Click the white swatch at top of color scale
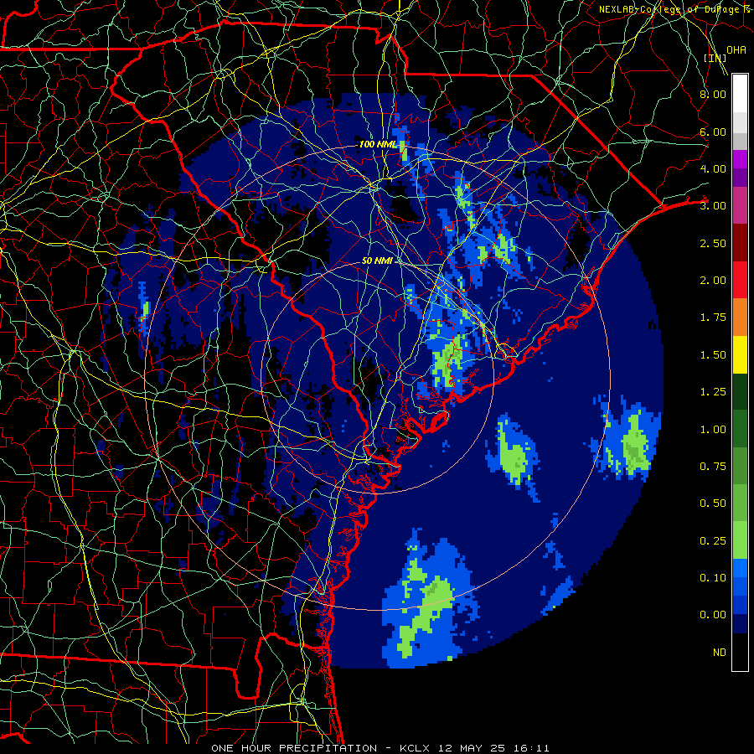The width and height of the screenshot is (754, 754). 740,93
